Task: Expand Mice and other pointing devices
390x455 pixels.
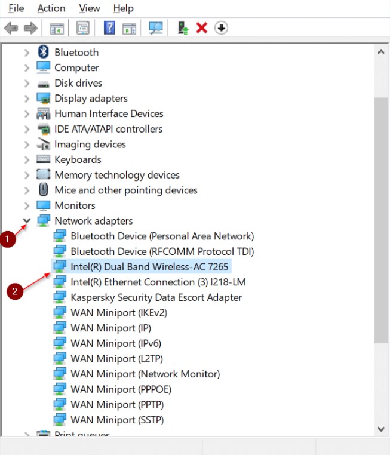Action: (x=27, y=190)
